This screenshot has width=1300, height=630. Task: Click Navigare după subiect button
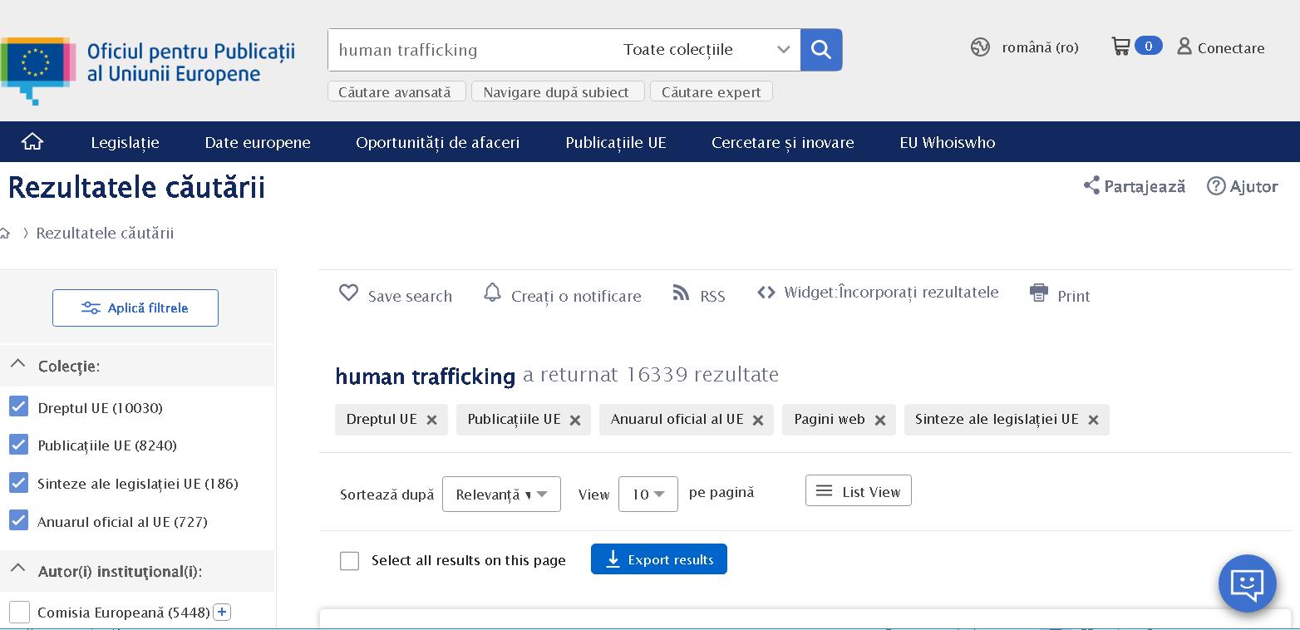point(558,91)
